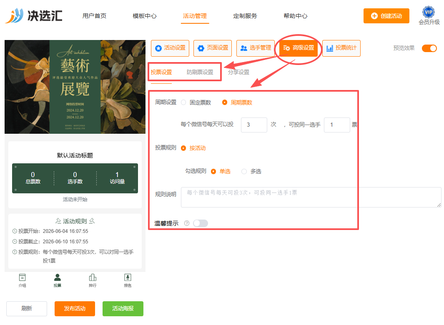Click the star icon beside 活动设置
The height and width of the screenshot is (325, 444).
tap(158, 48)
